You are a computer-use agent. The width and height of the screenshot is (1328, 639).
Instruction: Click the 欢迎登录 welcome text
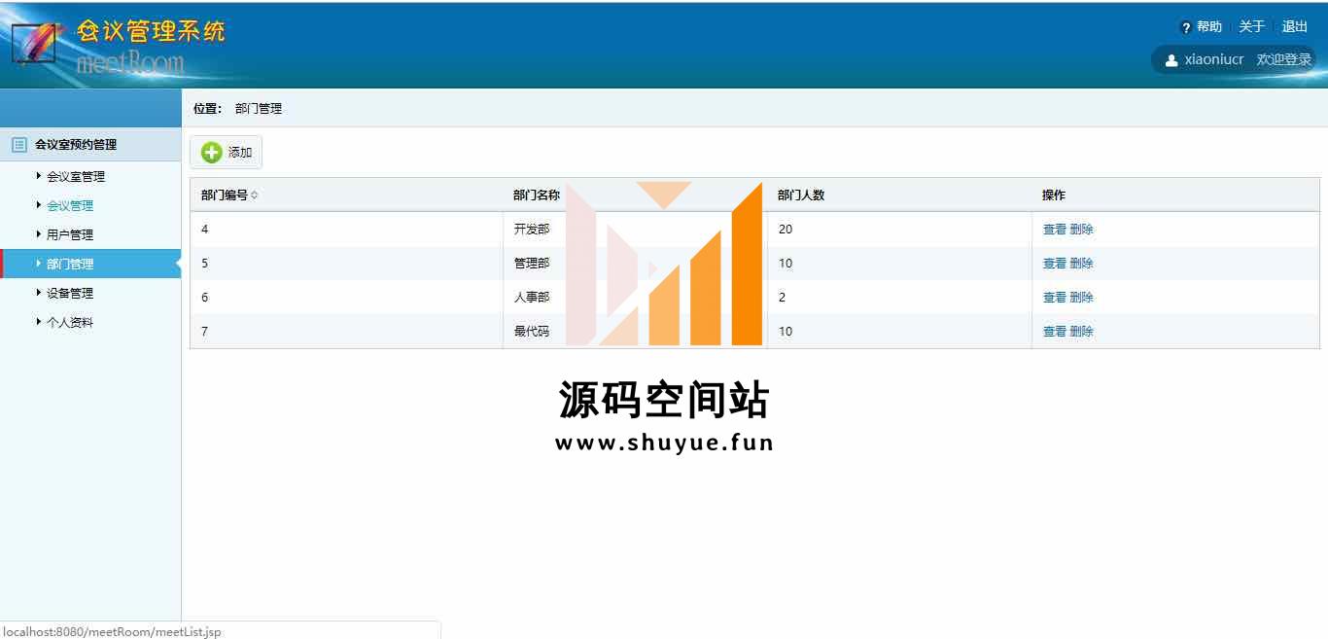click(1284, 60)
